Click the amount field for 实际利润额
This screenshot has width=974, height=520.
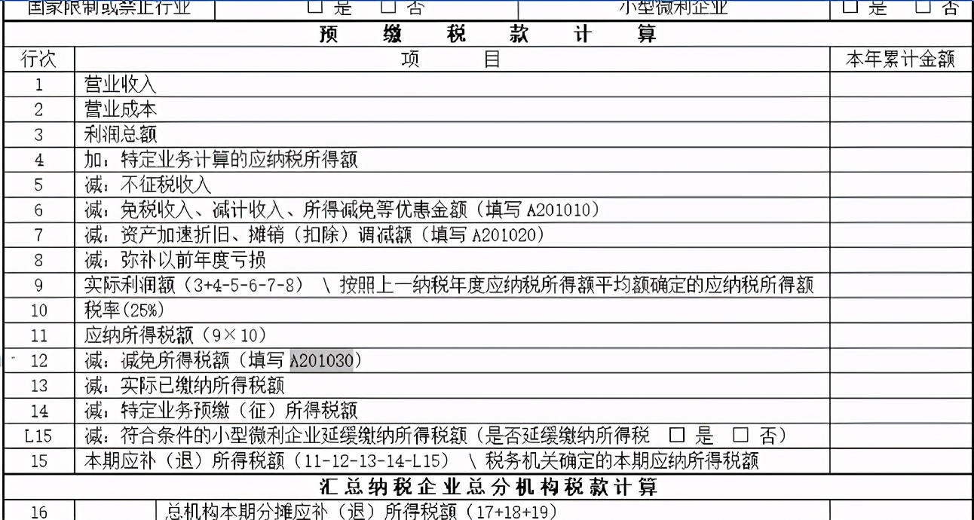[x=900, y=285]
